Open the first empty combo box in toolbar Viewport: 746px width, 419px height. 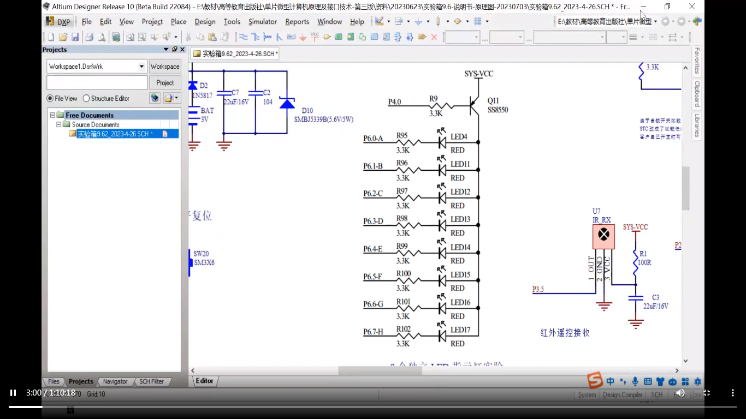[463, 37]
